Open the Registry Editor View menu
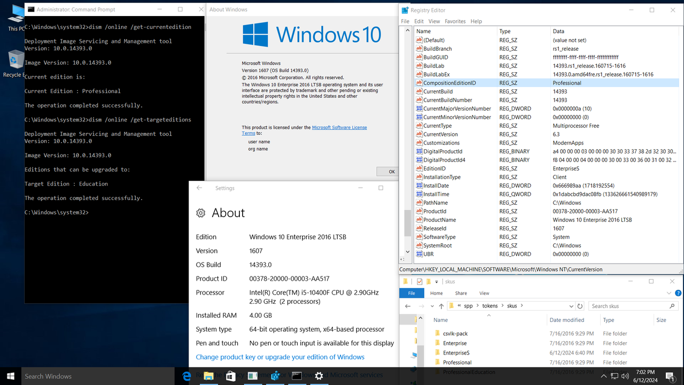Screen dimensions: 684x385 434,21
